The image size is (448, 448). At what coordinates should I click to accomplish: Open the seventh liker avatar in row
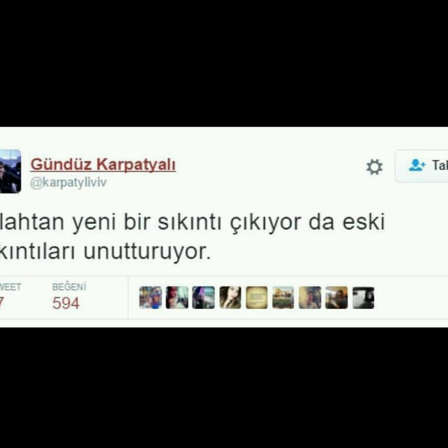[310, 297]
